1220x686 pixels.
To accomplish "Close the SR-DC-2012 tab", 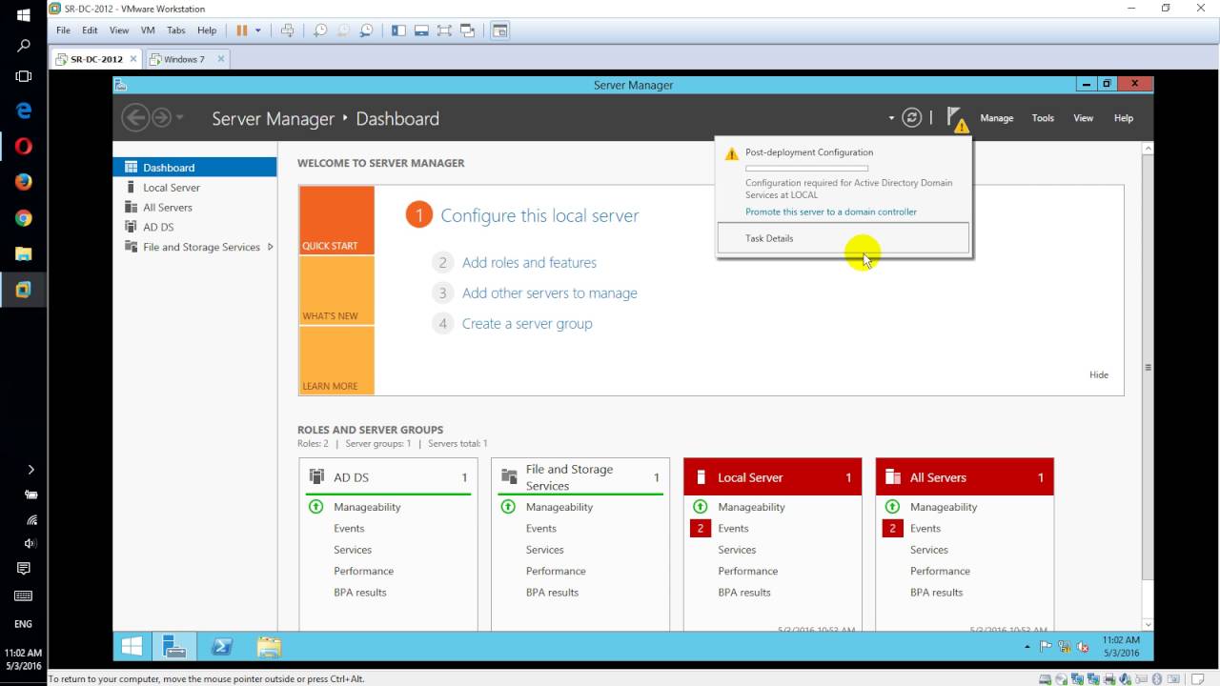I will pos(132,59).
